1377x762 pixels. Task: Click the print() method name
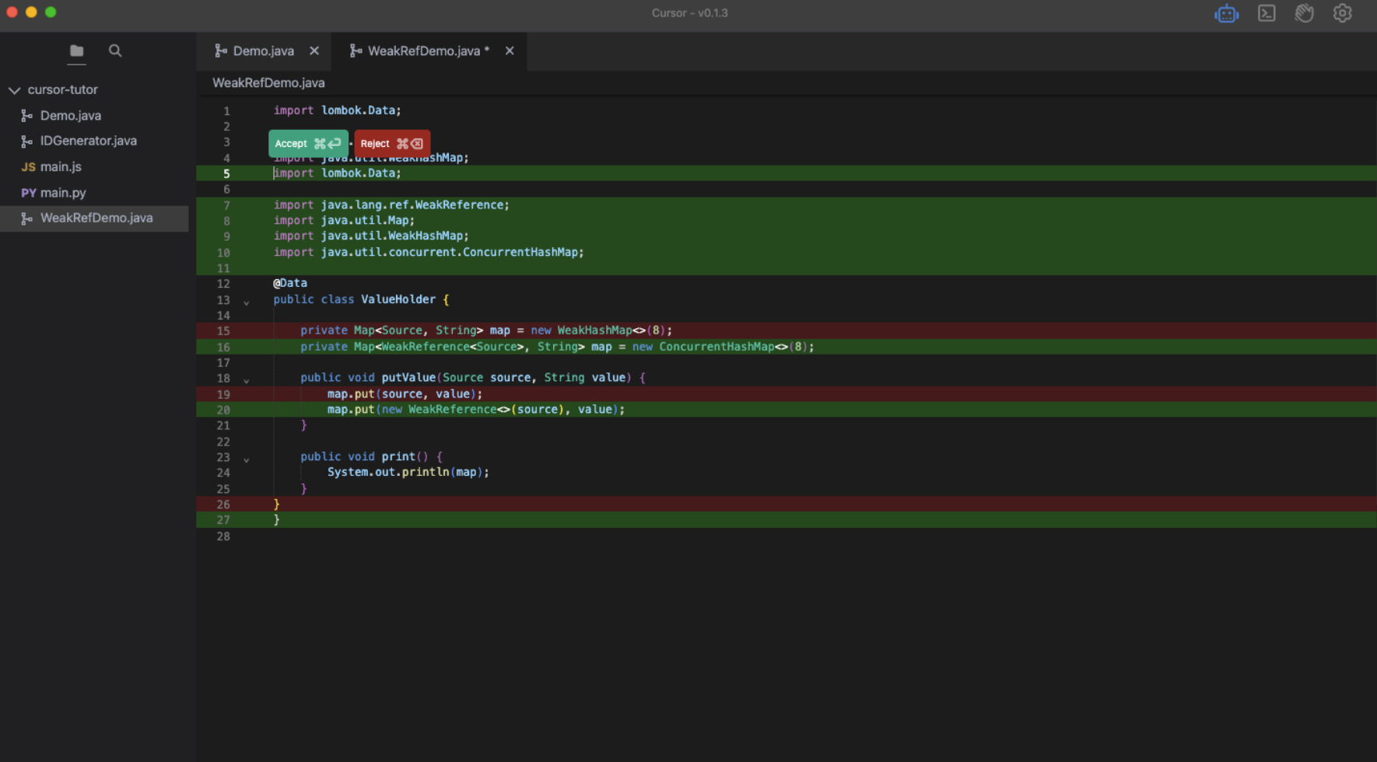(x=398, y=456)
